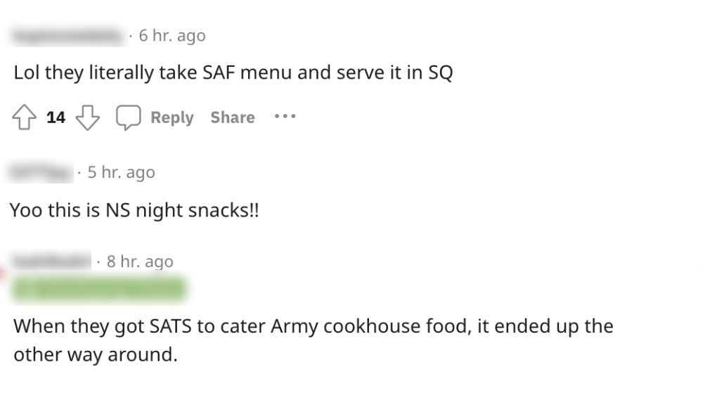Click the vote count 14
703x398 pixels.
click(x=56, y=117)
